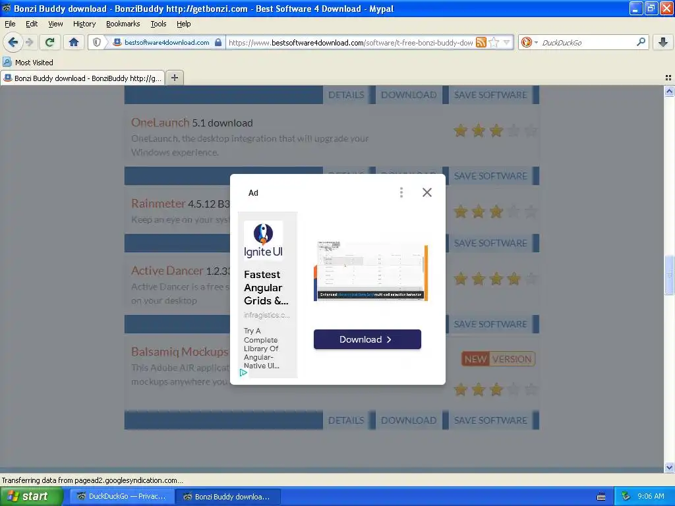Viewport: 675px width, 506px height.
Task: Click DETAILS below Balsamiq Mockups
Action: [x=346, y=420]
